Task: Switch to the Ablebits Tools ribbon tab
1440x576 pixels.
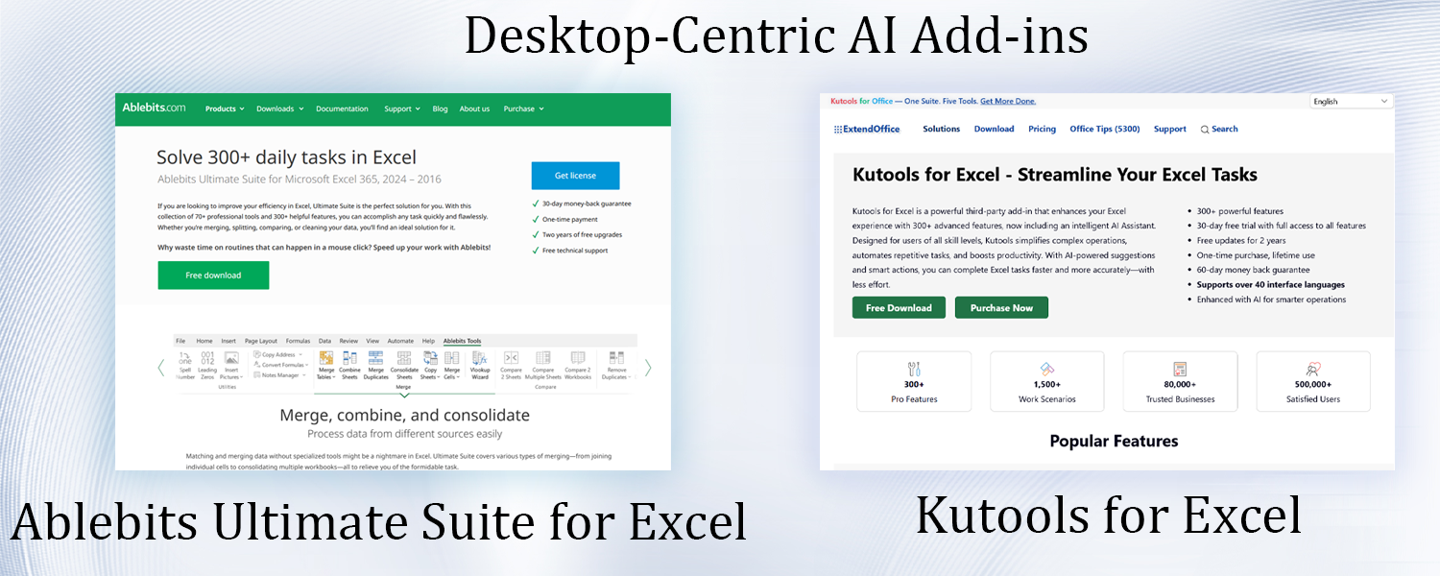Action: click(462, 341)
